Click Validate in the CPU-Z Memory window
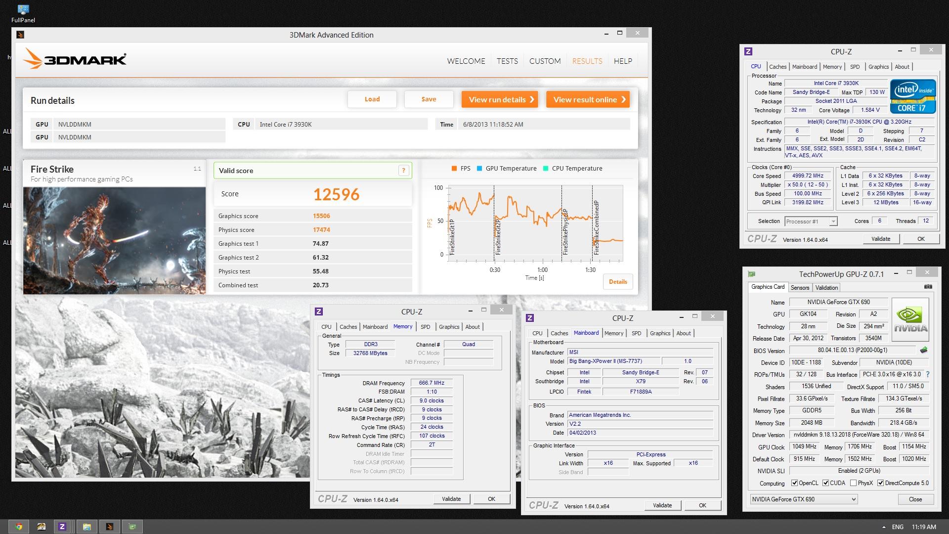This screenshot has width=949, height=534. [x=451, y=499]
